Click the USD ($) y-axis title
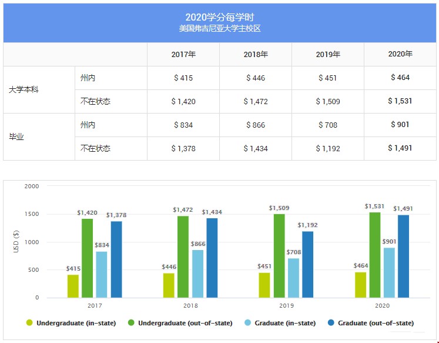The width and height of the screenshot is (439, 343). click(x=16, y=241)
